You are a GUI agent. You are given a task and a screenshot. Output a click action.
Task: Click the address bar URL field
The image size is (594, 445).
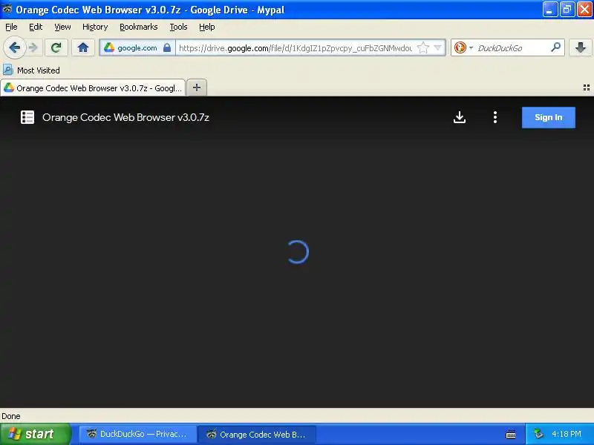tap(296, 48)
